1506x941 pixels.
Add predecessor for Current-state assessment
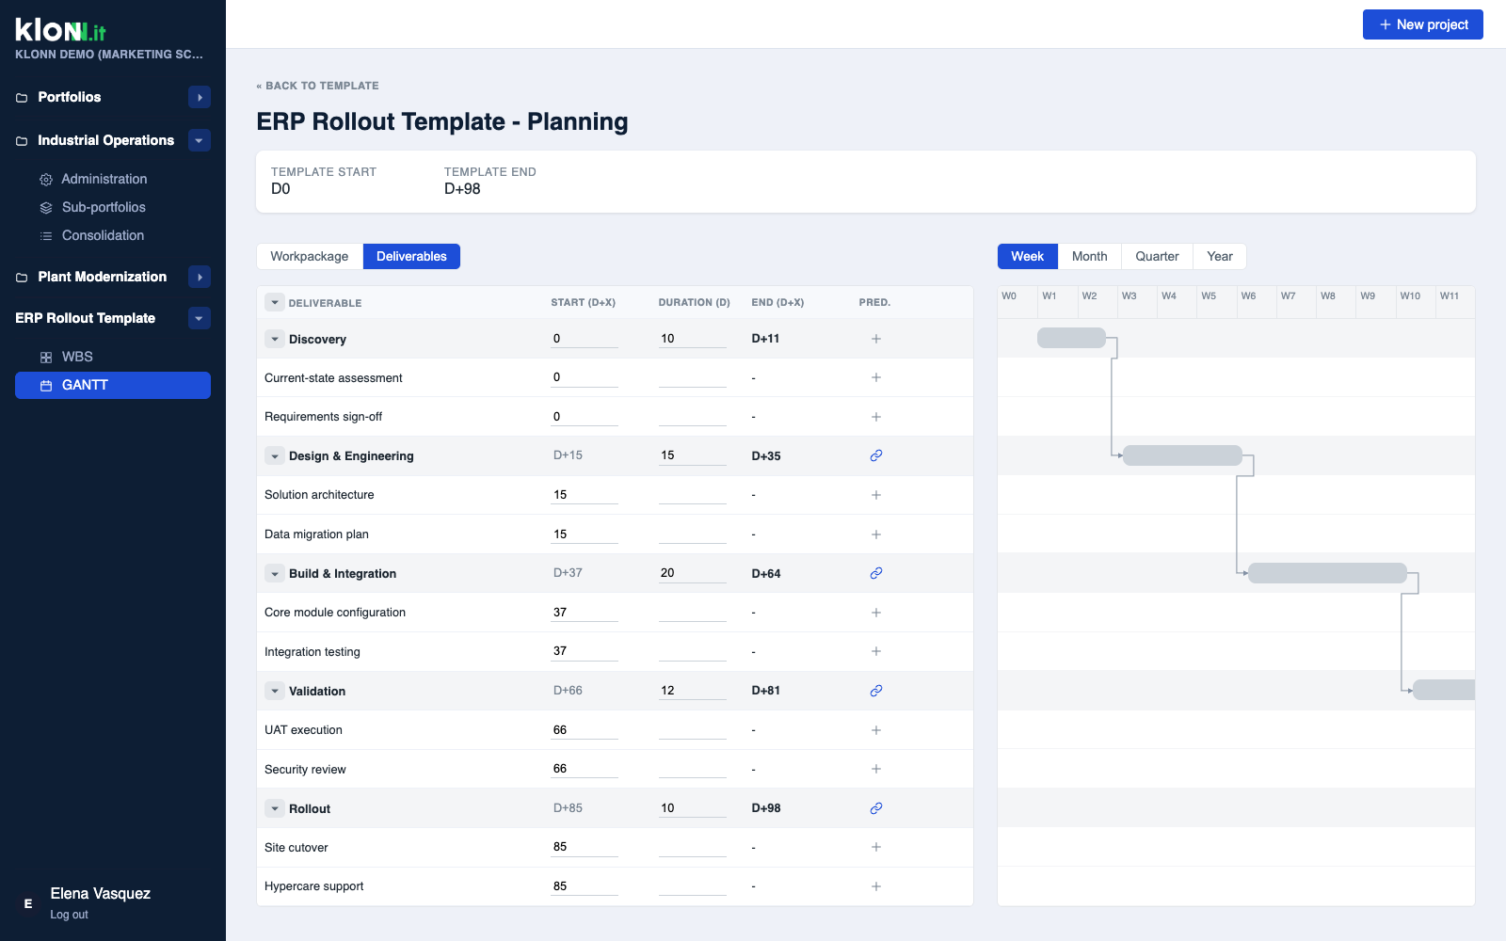[x=876, y=377]
